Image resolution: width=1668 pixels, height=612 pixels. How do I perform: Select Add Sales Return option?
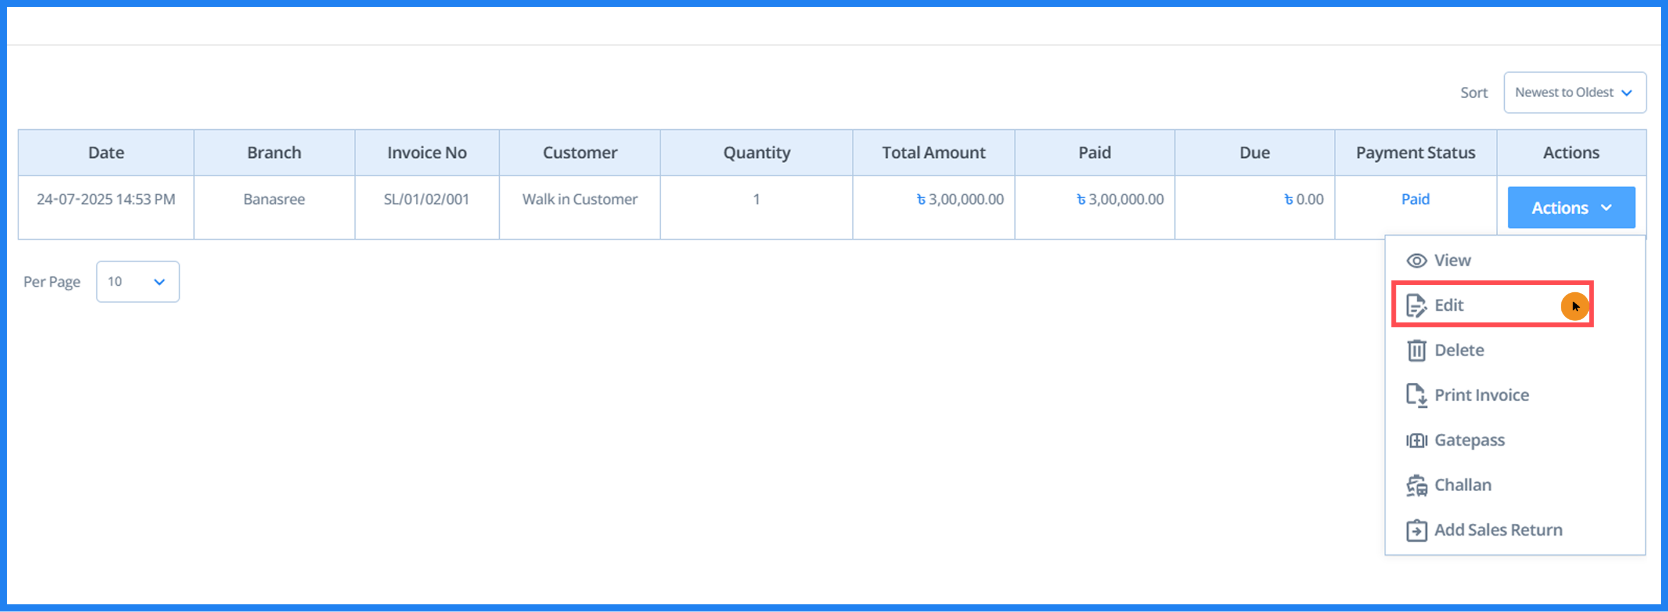(x=1499, y=529)
